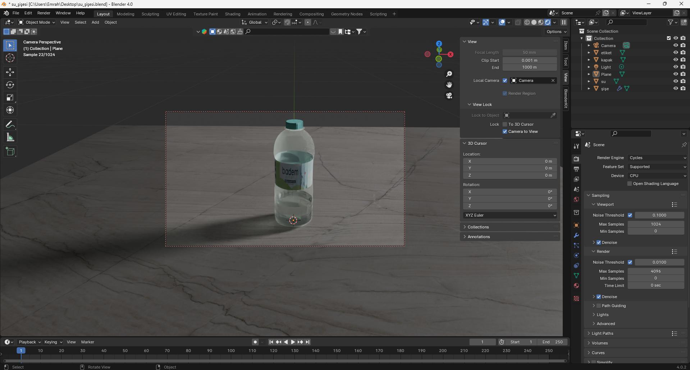
Task: Toggle the camera view icon
Action: [449, 96]
